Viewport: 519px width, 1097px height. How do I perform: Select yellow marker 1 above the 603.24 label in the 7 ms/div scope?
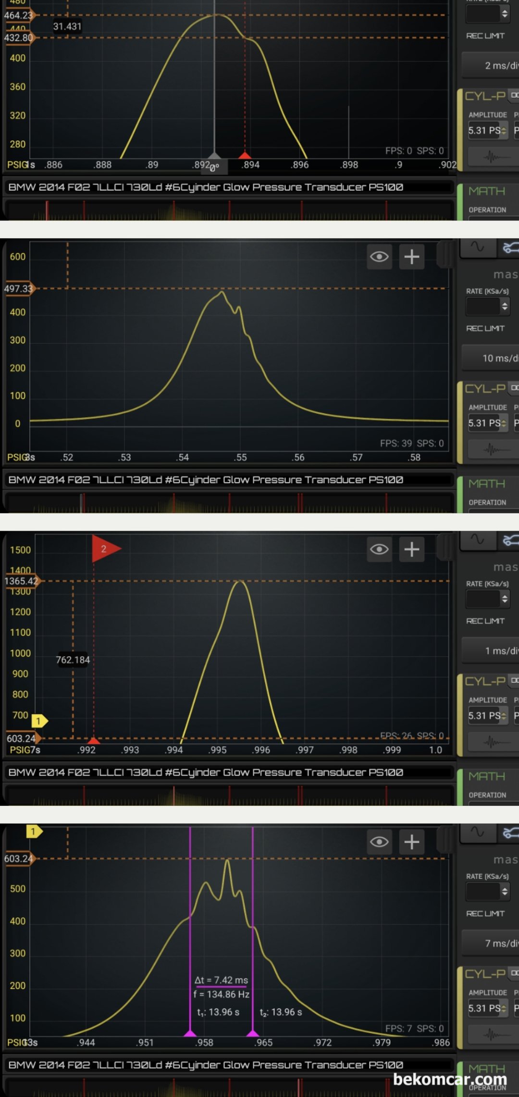(34, 831)
